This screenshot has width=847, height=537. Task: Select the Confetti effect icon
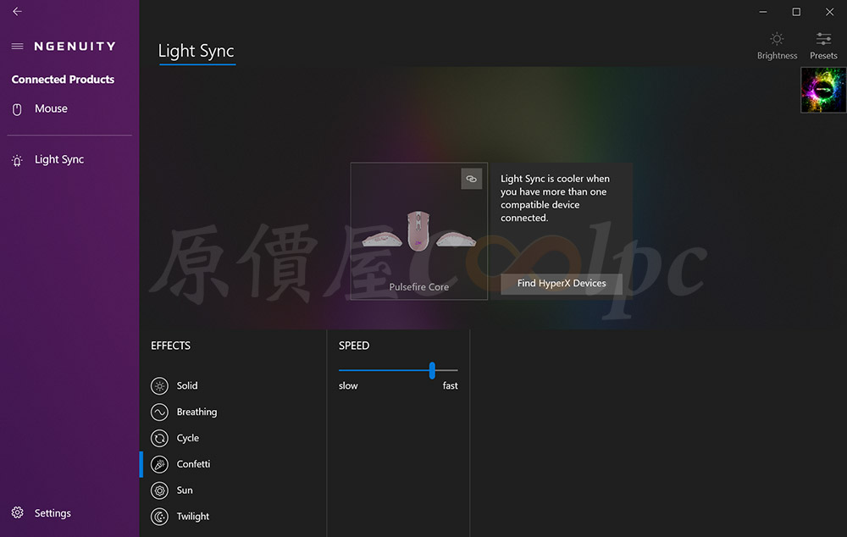click(x=159, y=464)
